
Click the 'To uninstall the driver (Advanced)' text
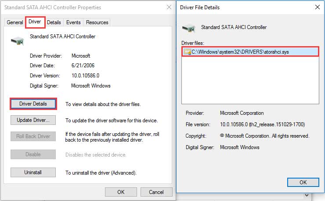[101, 173]
